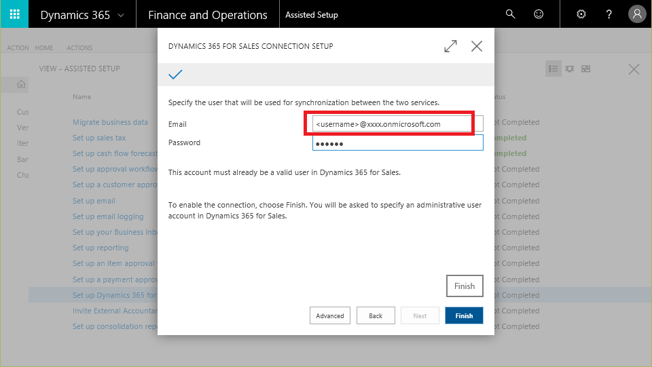Switch to tiles view icon

(x=586, y=69)
